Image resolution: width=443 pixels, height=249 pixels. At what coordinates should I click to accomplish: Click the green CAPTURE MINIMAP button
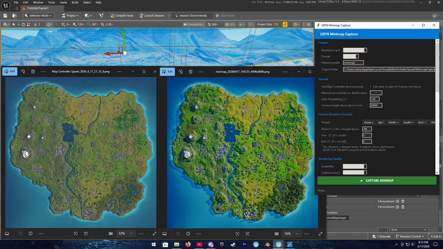pyautogui.click(x=377, y=180)
